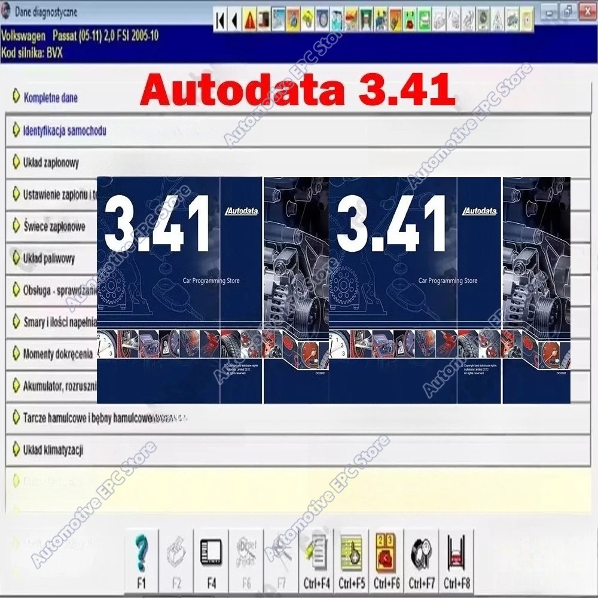Open the Identyfikacja samochodu row
The width and height of the screenshot is (598, 598).
pyautogui.click(x=298, y=131)
